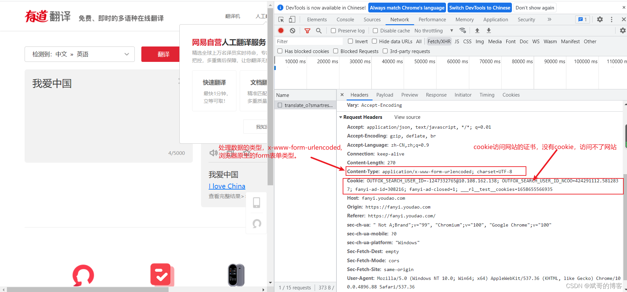
Task: Click the headset support icon in sidebar
Action: pos(257,224)
